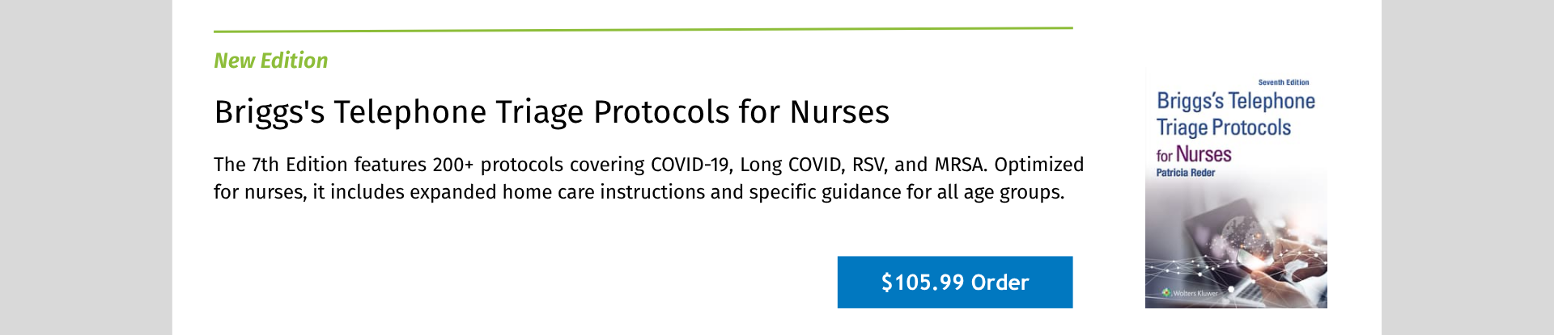Click the 'for Nurses' text on cover
The height and width of the screenshot is (335, 1554).
coord(1193,154)
